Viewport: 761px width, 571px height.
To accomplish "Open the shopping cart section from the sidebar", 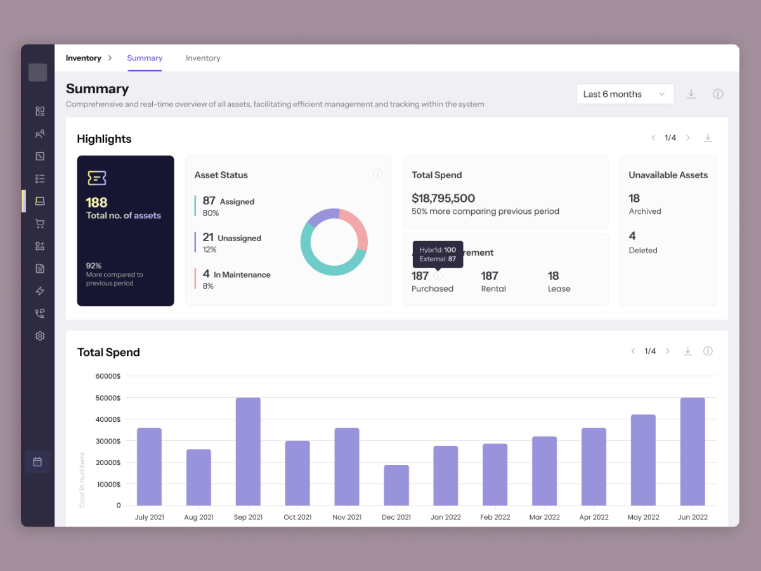I will coord(39,223).
